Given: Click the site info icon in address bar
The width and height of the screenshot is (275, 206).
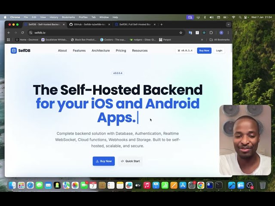Looking at the screenshot, I should coord(31,33).
